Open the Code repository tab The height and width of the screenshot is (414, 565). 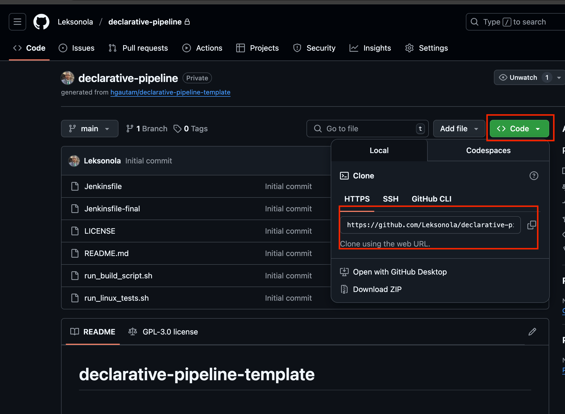tap(29, 48)
